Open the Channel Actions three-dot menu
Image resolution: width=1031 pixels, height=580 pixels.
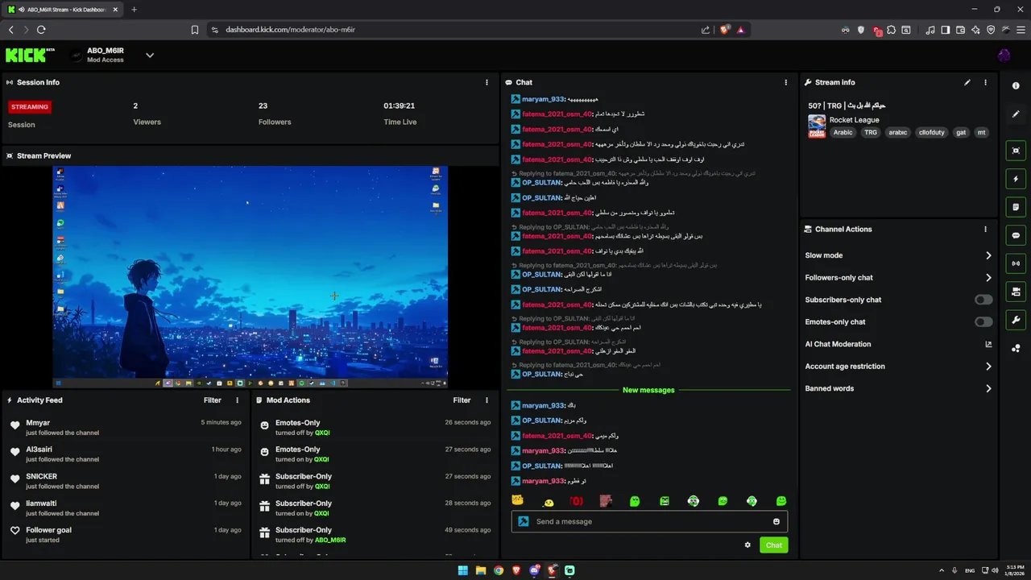pyautogui.click(x=985, y=229)
